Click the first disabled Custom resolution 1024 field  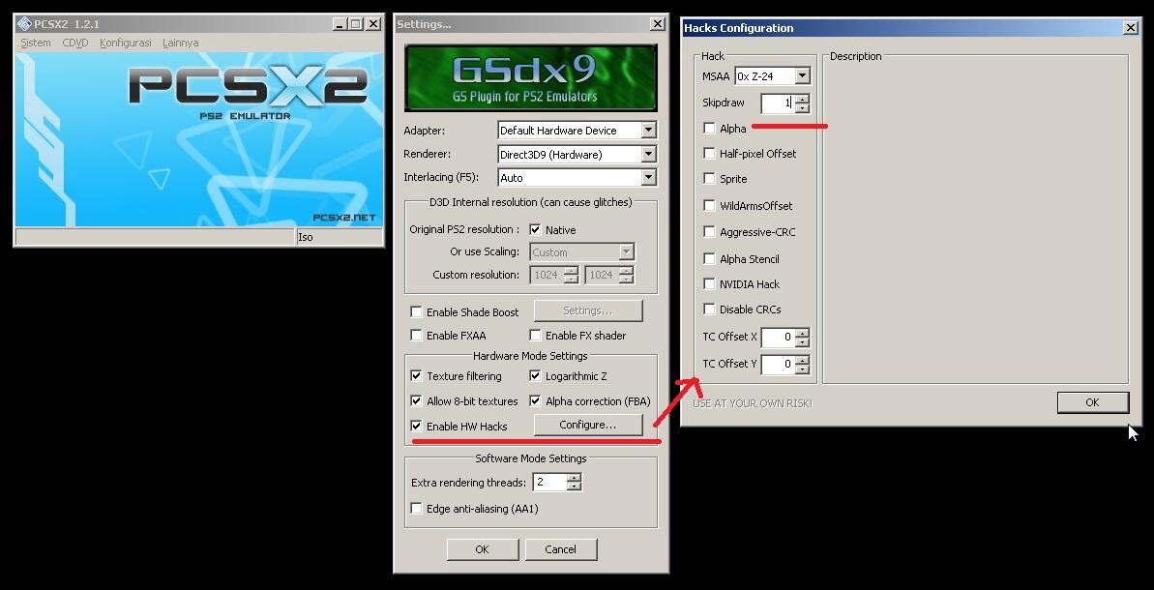[x=547, y=275]
